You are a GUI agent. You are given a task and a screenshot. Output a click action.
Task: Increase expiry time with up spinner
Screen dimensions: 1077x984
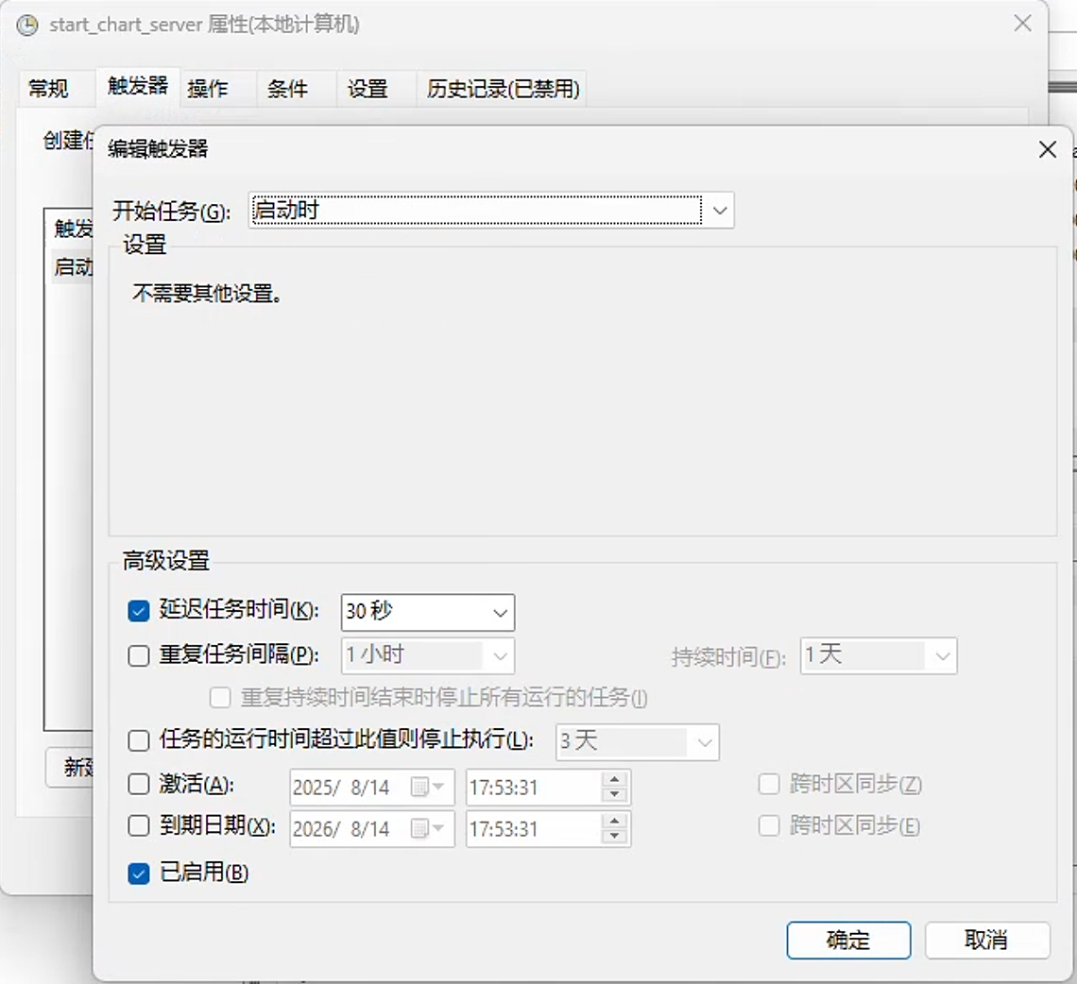614,822
